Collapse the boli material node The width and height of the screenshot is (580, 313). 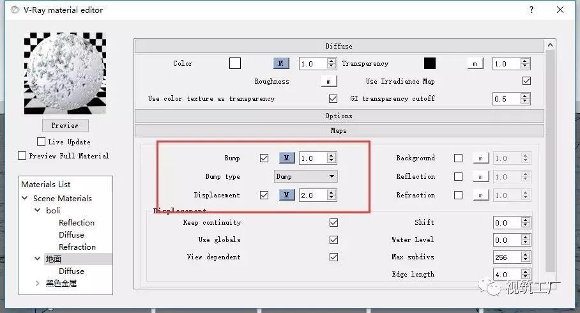click(37, 210)
